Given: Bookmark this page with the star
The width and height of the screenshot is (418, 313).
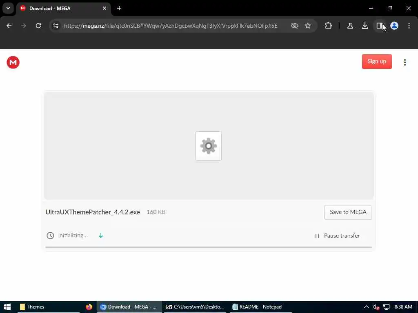Looking at the screenshot, I should point(308,26).
